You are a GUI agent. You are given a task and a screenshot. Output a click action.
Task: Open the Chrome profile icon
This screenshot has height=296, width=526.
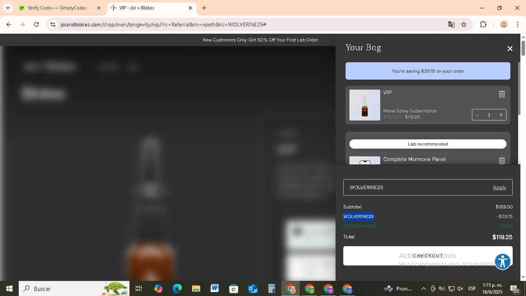[x=504, y=25]
